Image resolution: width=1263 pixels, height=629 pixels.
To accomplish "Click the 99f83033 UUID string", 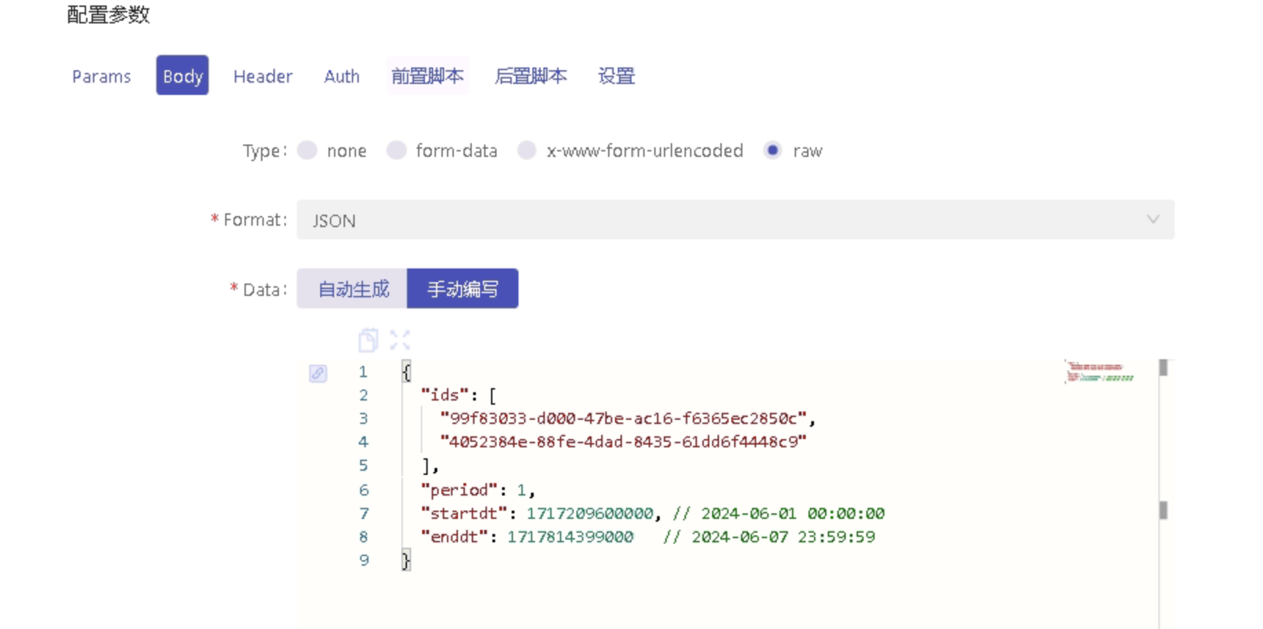I will (x=623, y=418).
